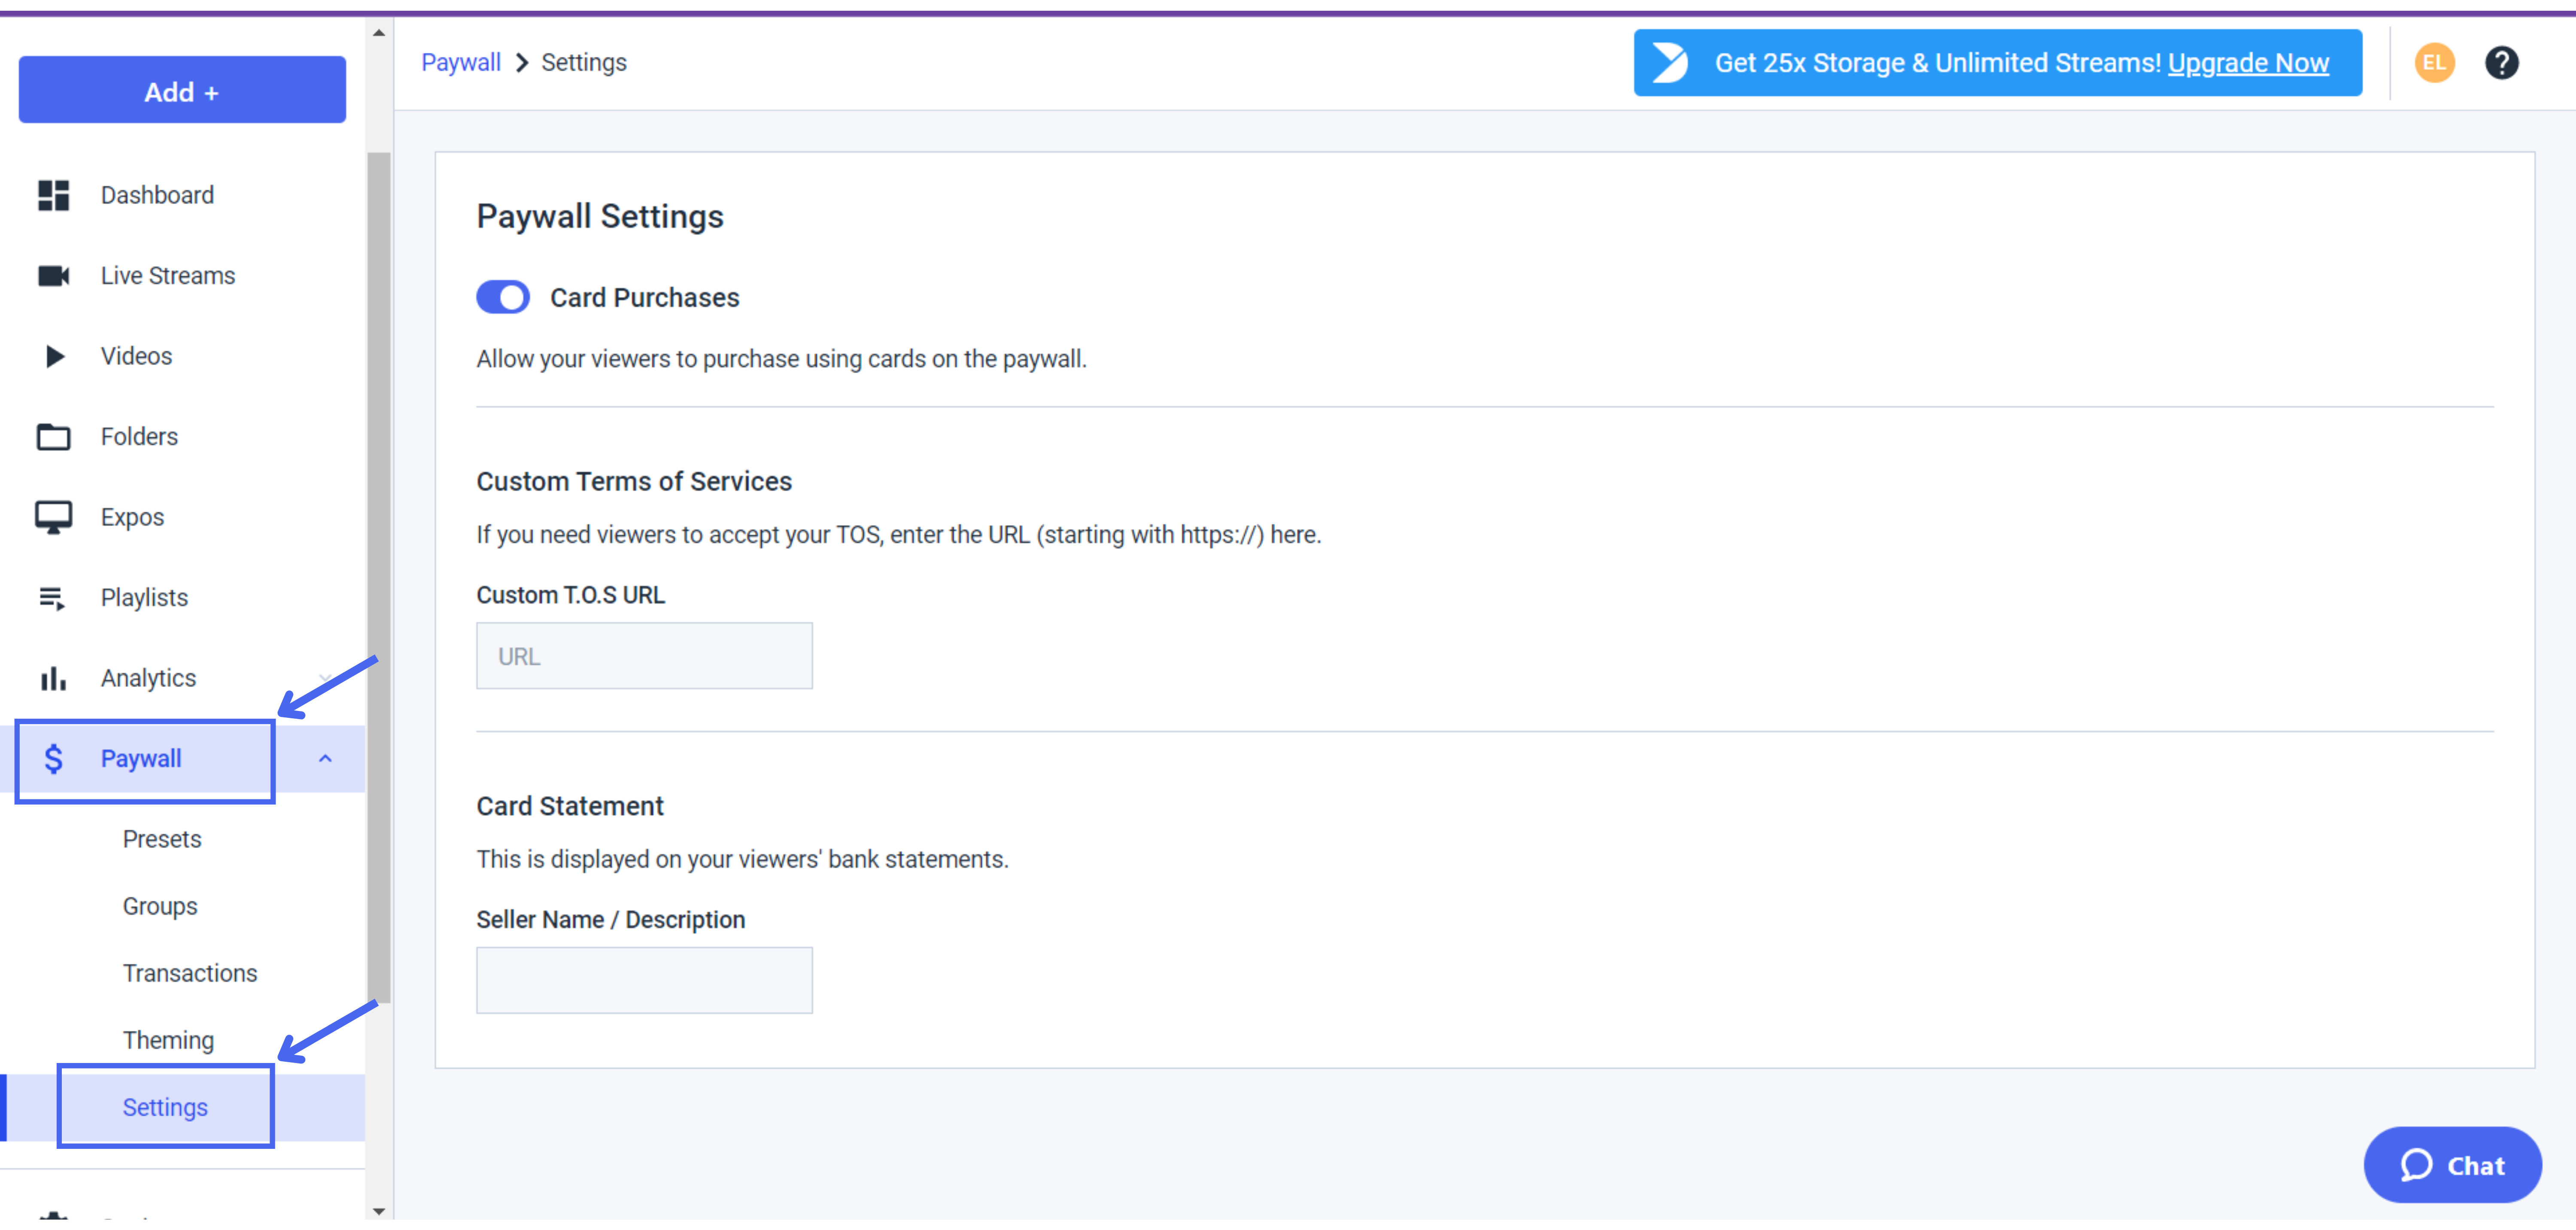Screen dimensions: 2576x1230
Task: Collapse the Paywall menu chevron
Action: pyautogui.click(x=325, y=760)
